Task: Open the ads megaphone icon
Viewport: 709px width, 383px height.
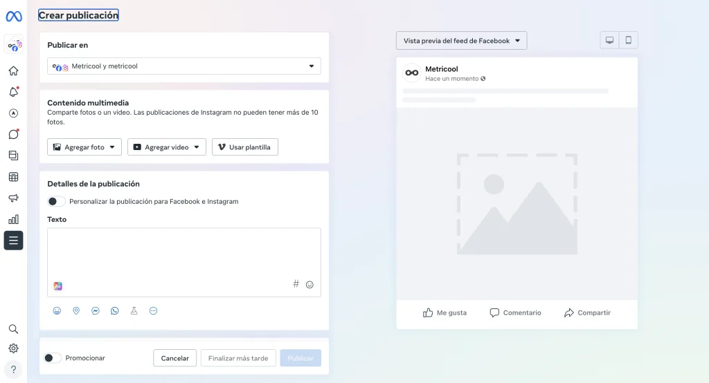Action: (14, 198)
